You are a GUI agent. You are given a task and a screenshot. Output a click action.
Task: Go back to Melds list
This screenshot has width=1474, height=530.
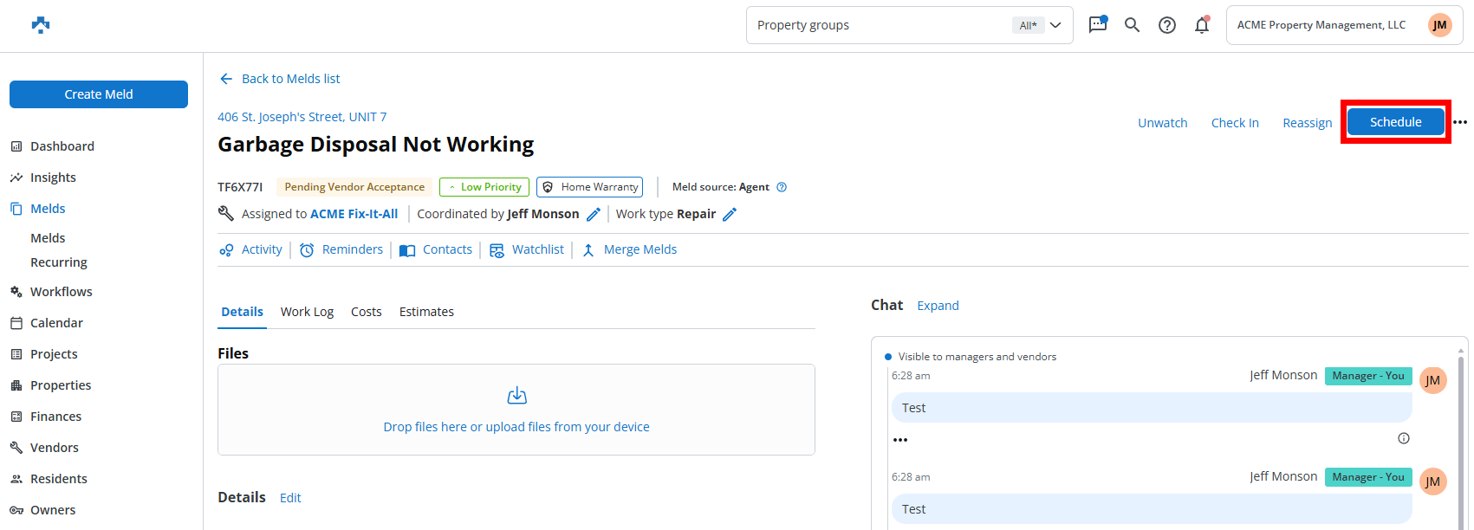point(281,79)
